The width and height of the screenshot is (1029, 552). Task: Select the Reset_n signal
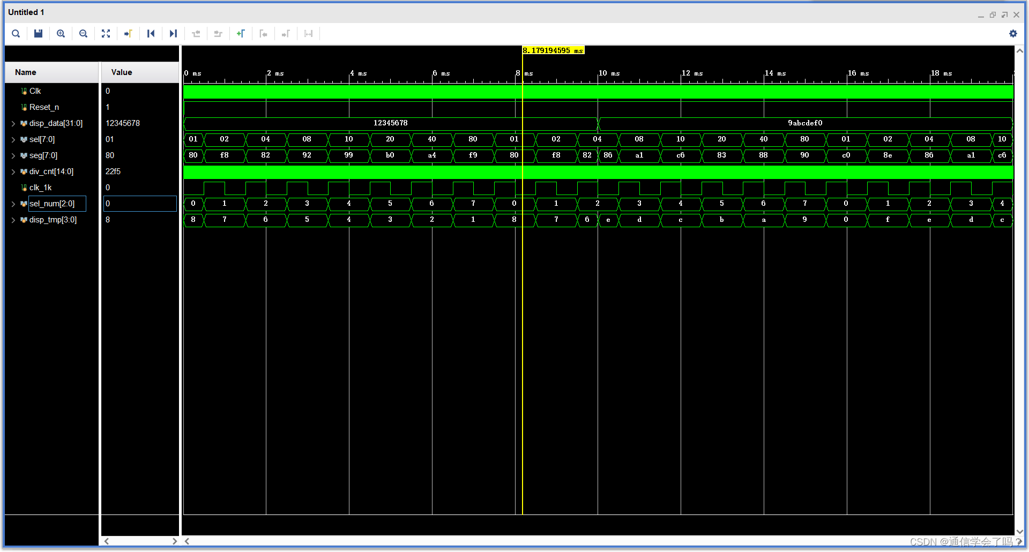click(44, 107)
